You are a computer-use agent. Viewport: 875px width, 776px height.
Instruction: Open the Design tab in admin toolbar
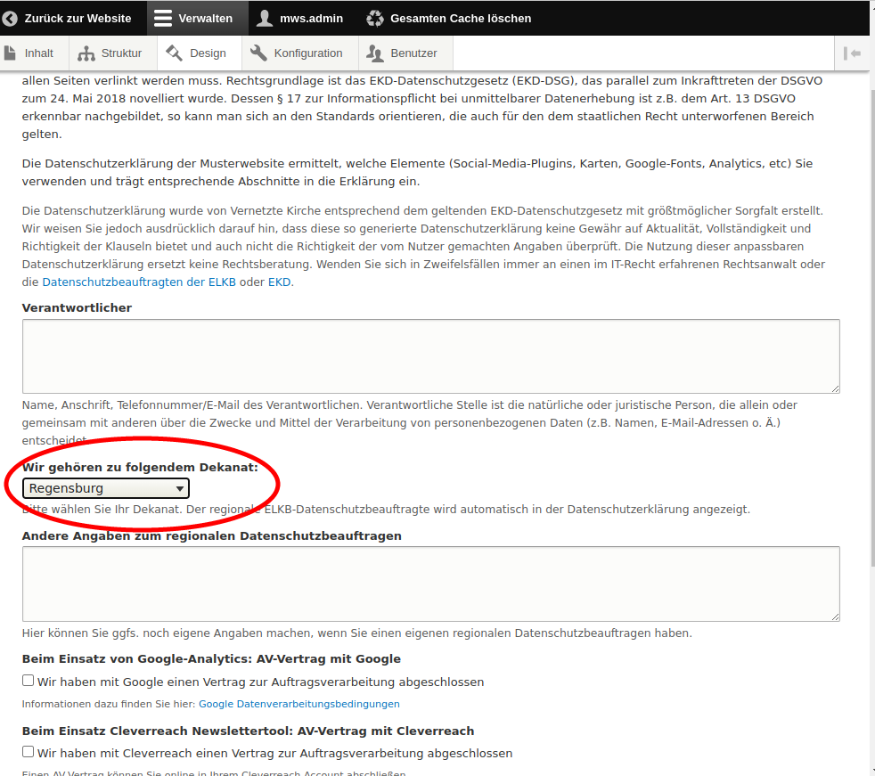point(199,53)
